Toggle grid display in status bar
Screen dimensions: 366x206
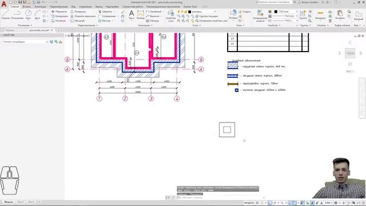click(x=257, y=203)
